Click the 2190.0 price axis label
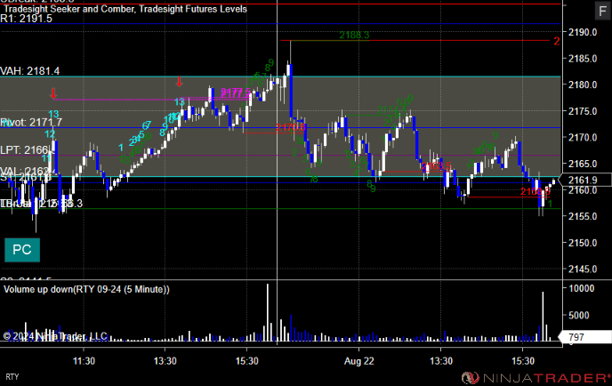 coord(583,32)
